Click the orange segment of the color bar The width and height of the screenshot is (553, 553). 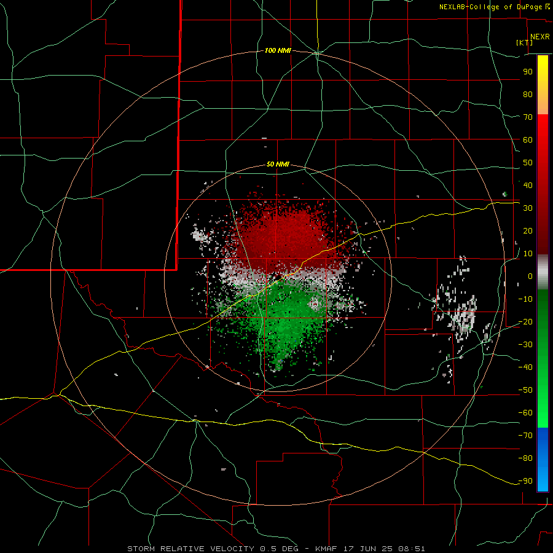click(543, 102)
